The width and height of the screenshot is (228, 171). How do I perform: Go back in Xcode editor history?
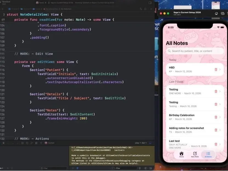[3, 9]
